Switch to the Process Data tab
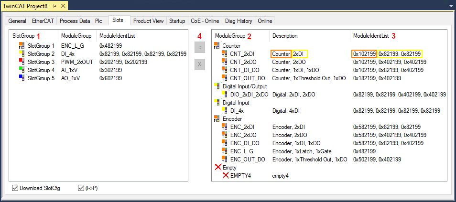The image size is (456, 202). click(76, 21)
